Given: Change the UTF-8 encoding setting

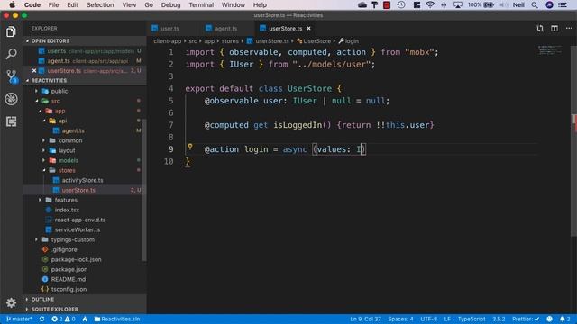Looking at the screenshot, I should click(429, 319).
